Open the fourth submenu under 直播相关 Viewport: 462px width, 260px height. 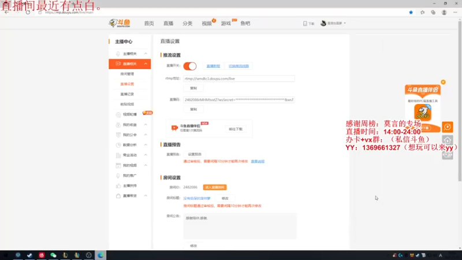click(x=127, y=104)
